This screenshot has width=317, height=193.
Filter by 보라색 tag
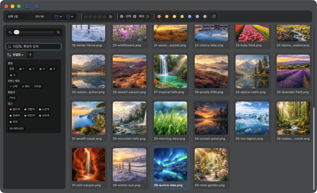pos(44,115)
